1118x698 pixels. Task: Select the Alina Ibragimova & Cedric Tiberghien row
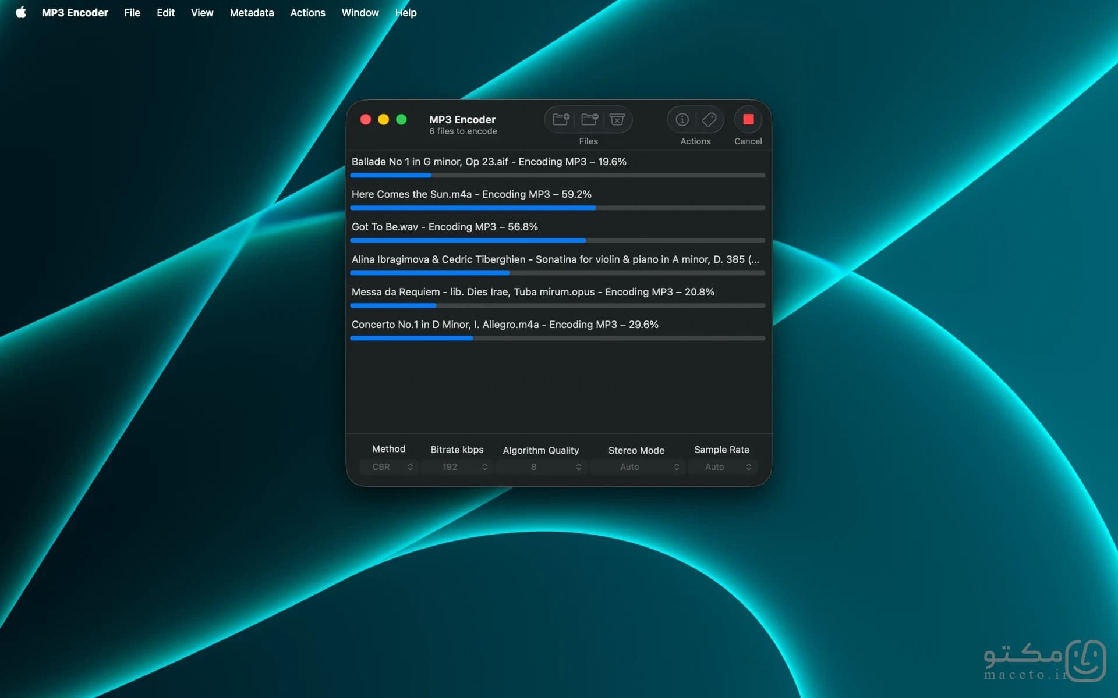(558, 265)
